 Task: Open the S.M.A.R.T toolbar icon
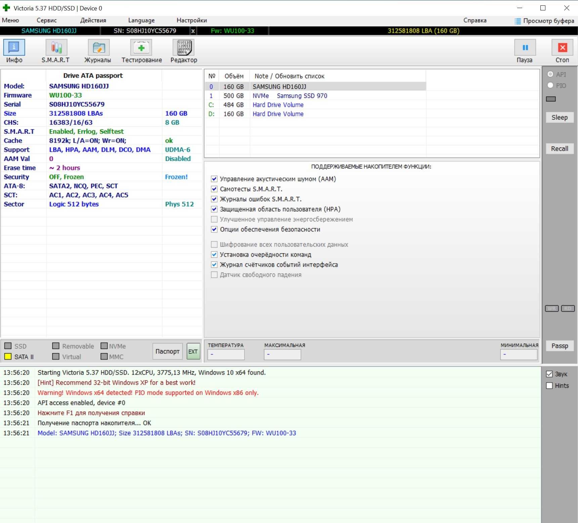(x=56, y=47)
